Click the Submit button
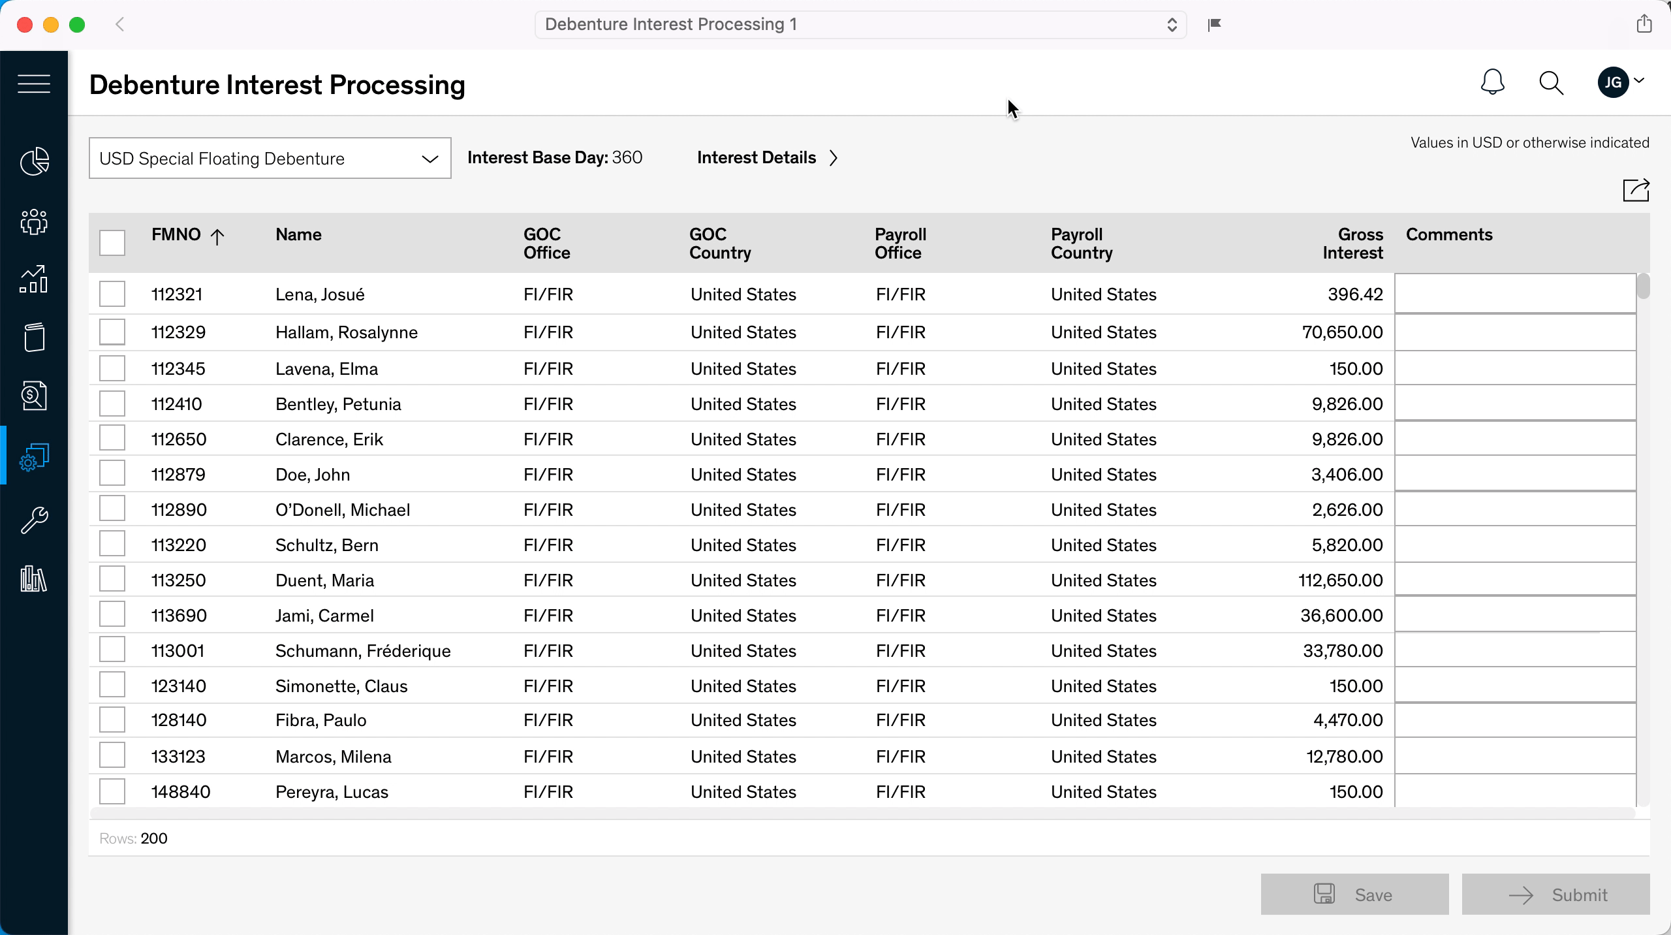1671x935 pixels. click(1555, 895)
